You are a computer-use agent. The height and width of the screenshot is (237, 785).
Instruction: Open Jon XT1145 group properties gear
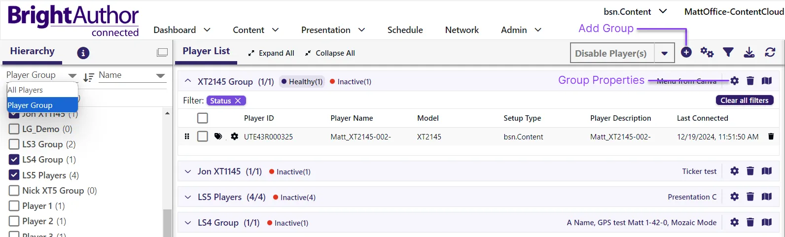(x=735, y=171)
